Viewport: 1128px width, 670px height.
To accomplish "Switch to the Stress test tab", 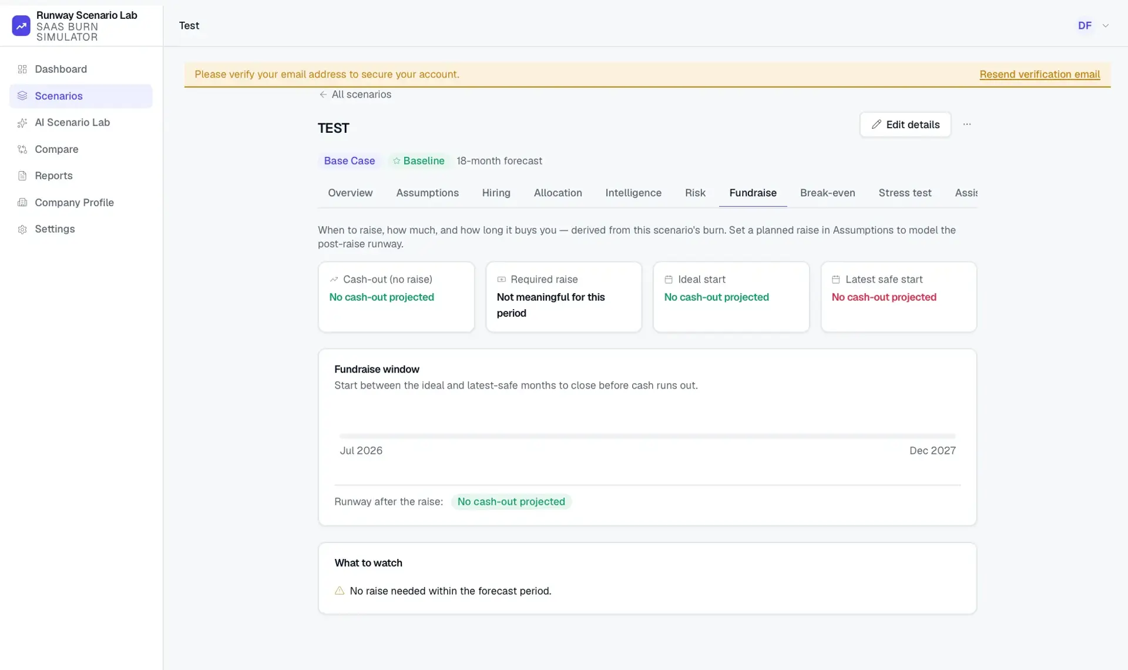I will click(905, 193).
